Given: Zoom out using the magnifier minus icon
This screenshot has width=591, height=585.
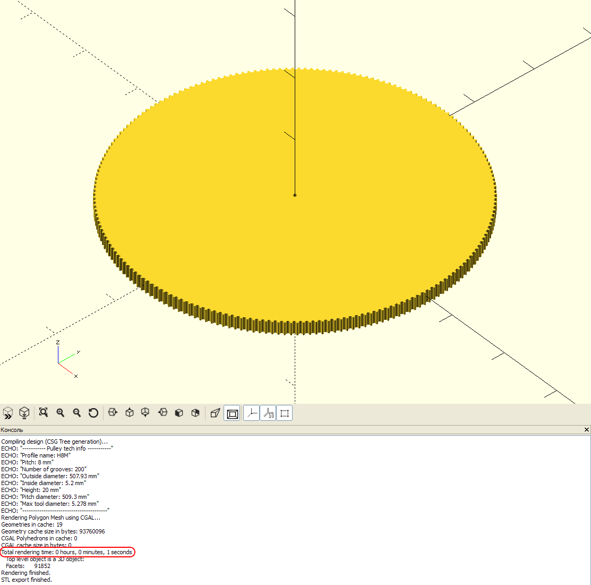Looking at the screenshot, I should click(77, 413).
